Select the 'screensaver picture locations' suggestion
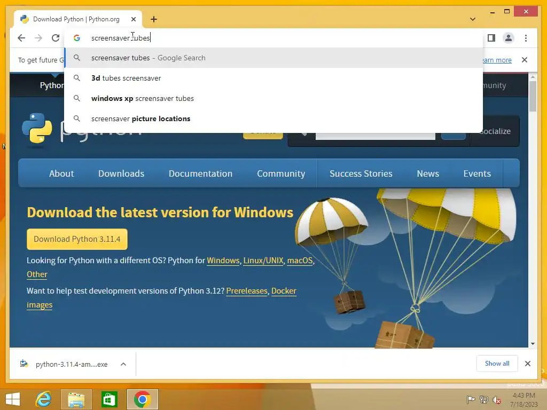This screenshot has height=410, width=547. click(x=273, y=119)
